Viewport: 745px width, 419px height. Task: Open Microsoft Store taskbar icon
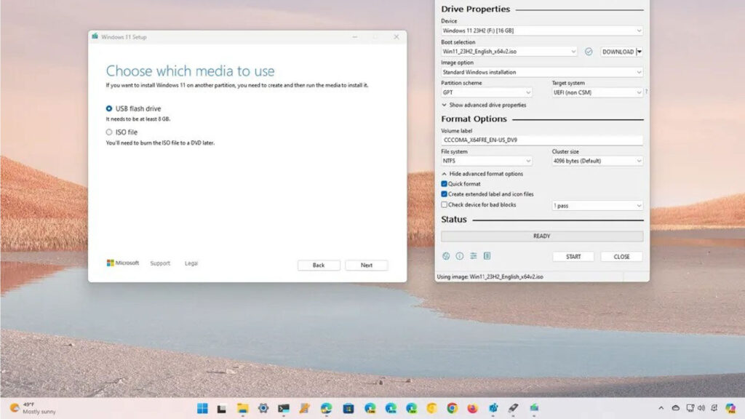[x=348, y=409]
